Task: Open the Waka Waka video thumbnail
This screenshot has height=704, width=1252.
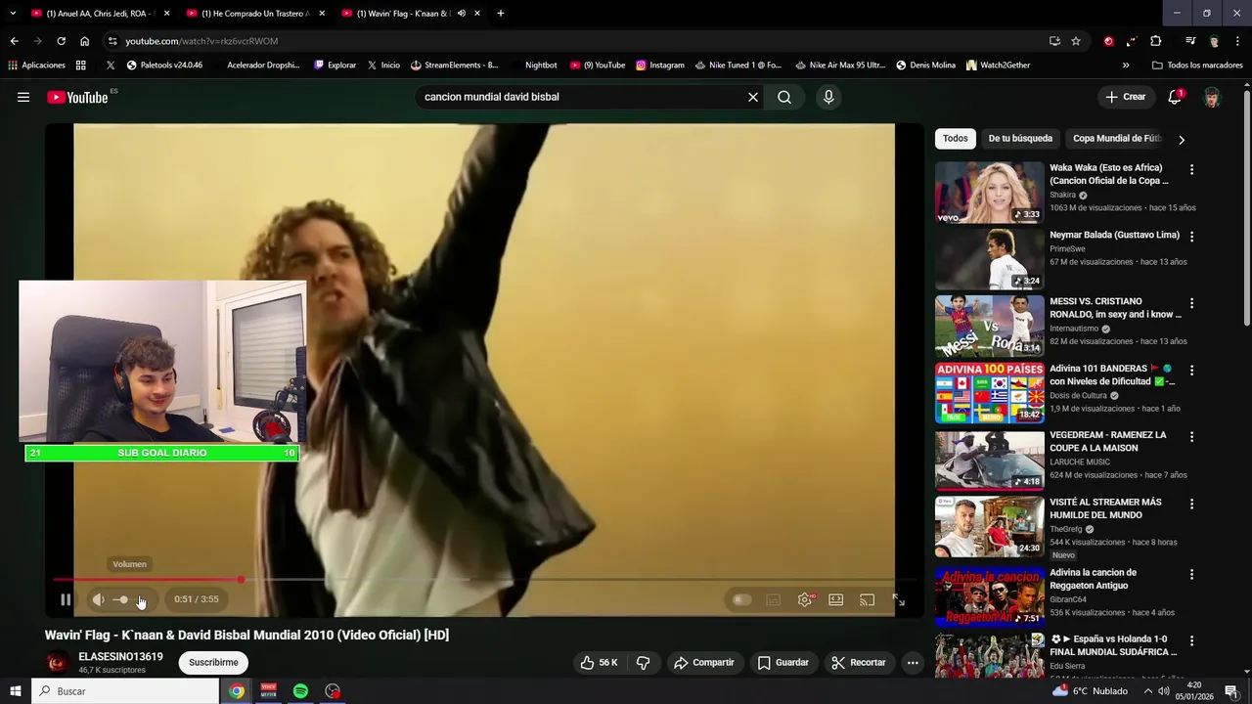Action: (x=989, y=192)
